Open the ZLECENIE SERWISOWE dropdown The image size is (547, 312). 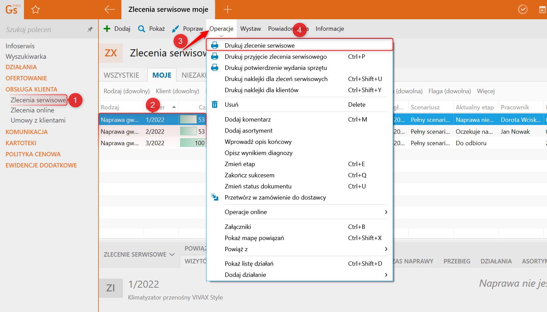click(x=139, y=255)
